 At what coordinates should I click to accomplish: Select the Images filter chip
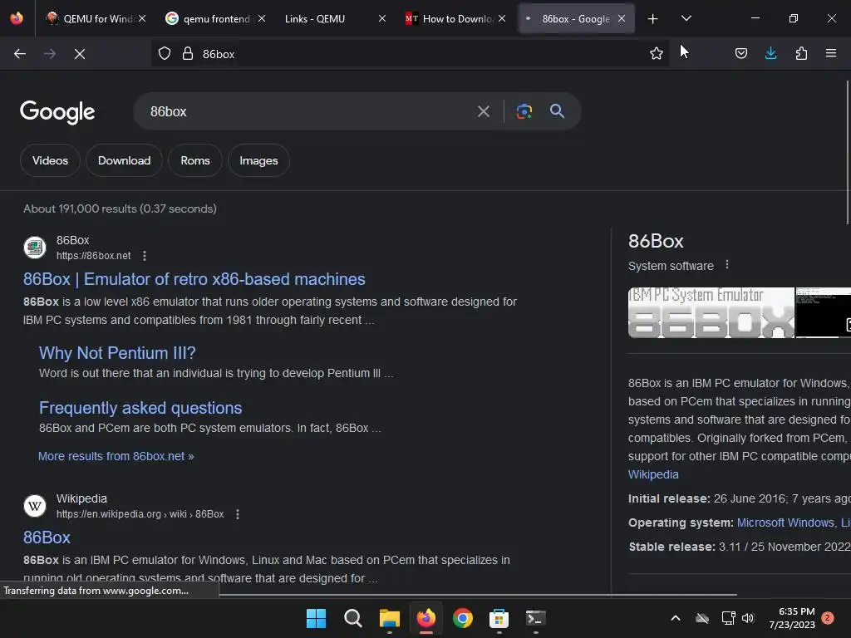coord(259,160)
